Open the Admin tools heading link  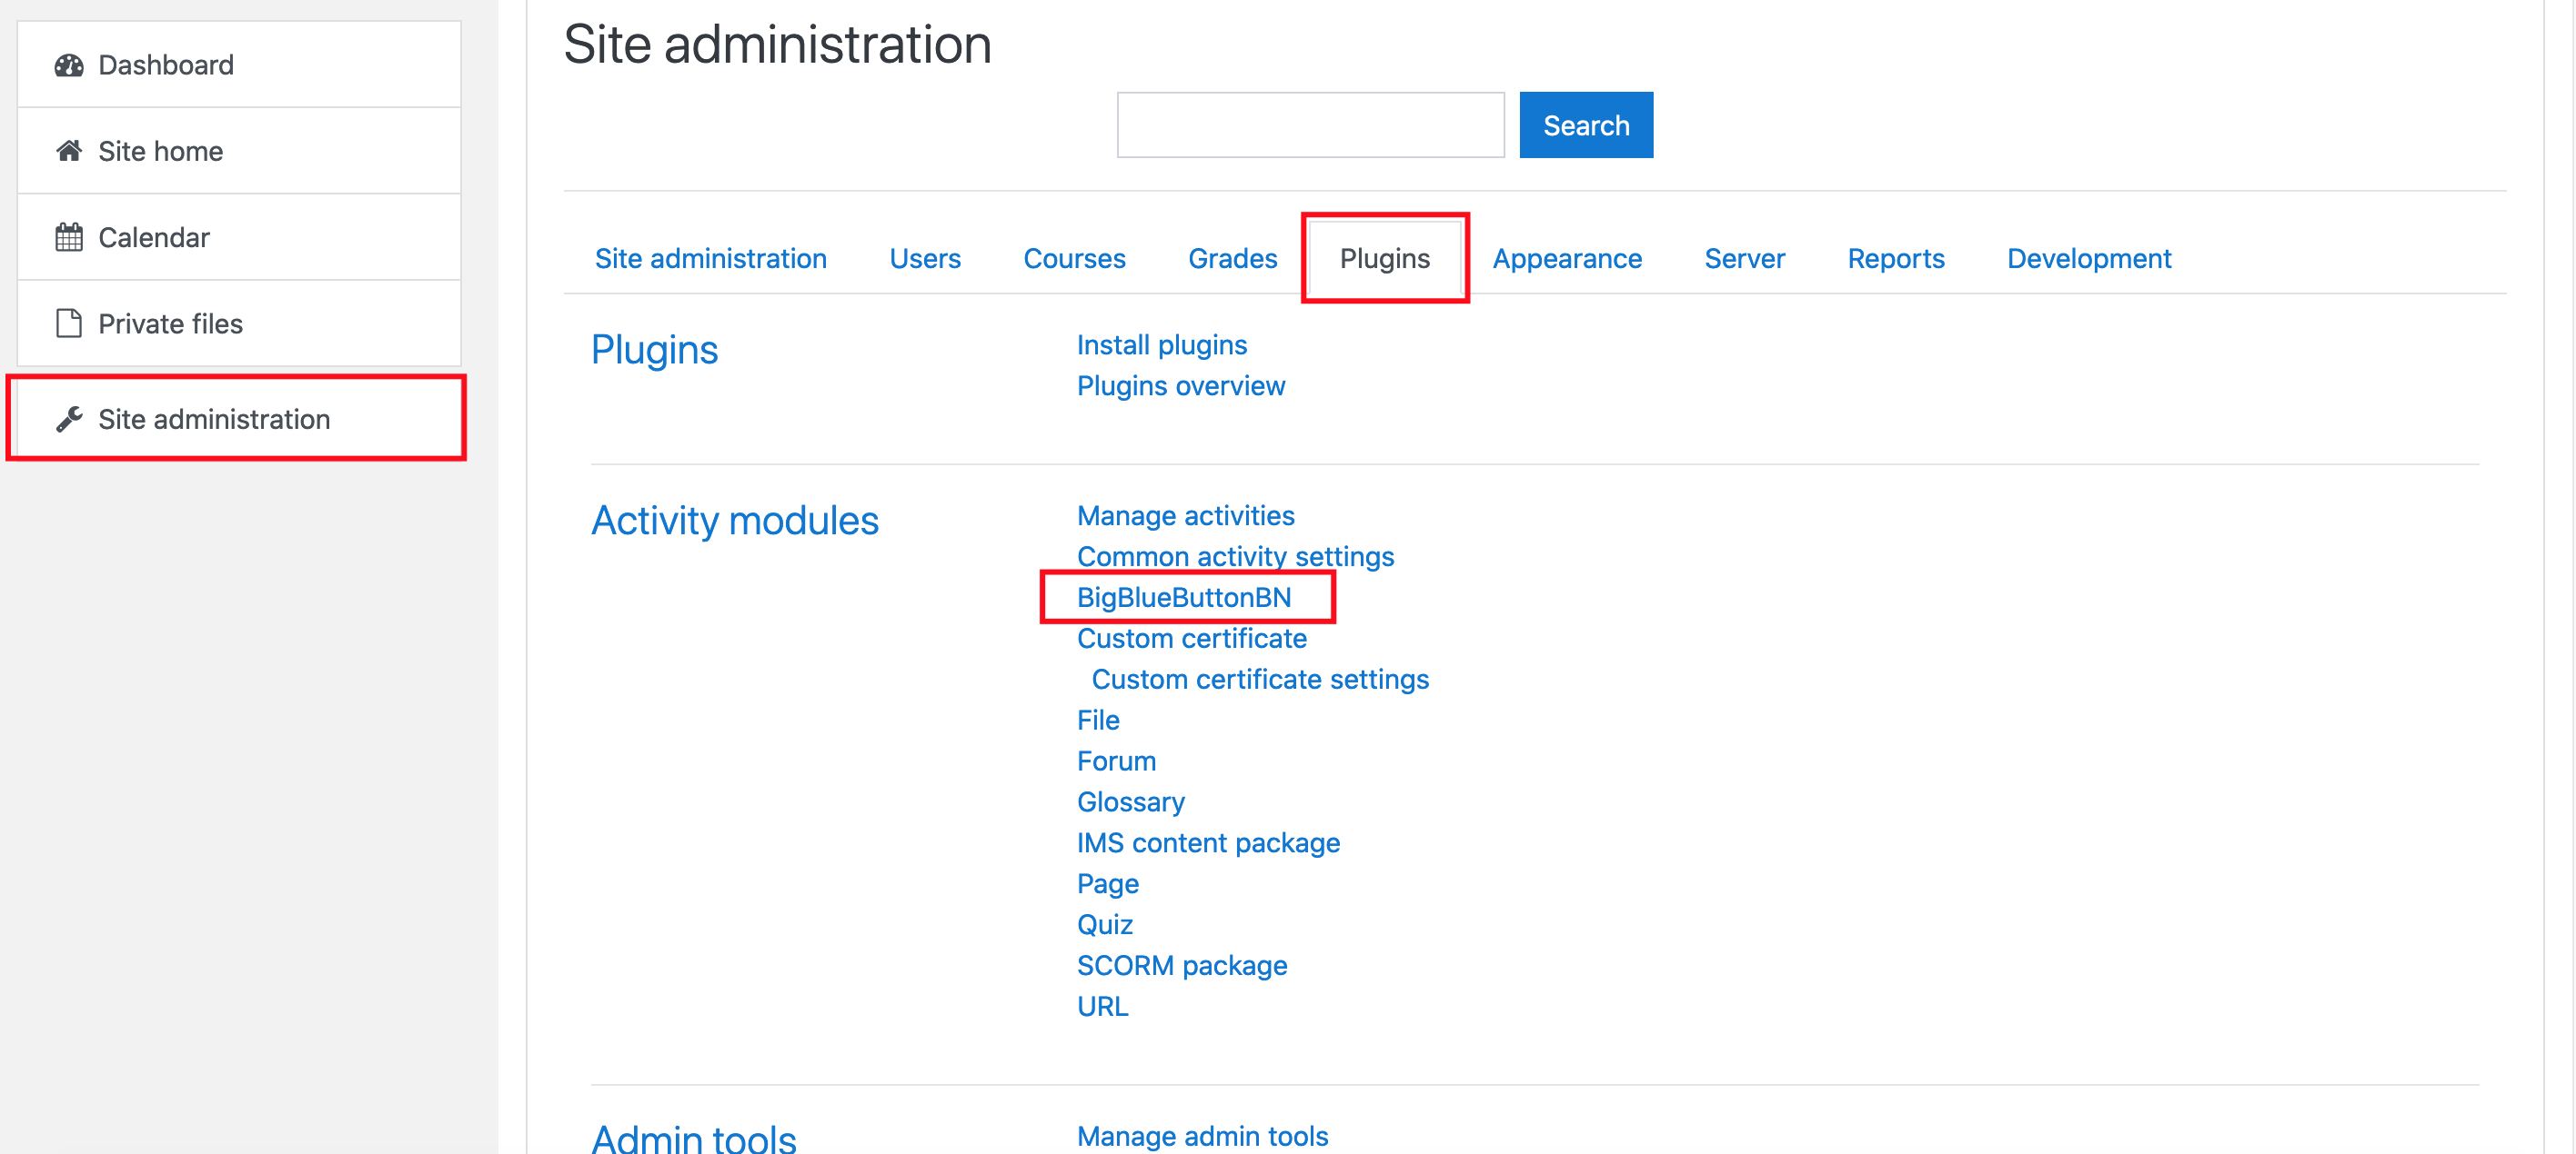click(694, 1139)
